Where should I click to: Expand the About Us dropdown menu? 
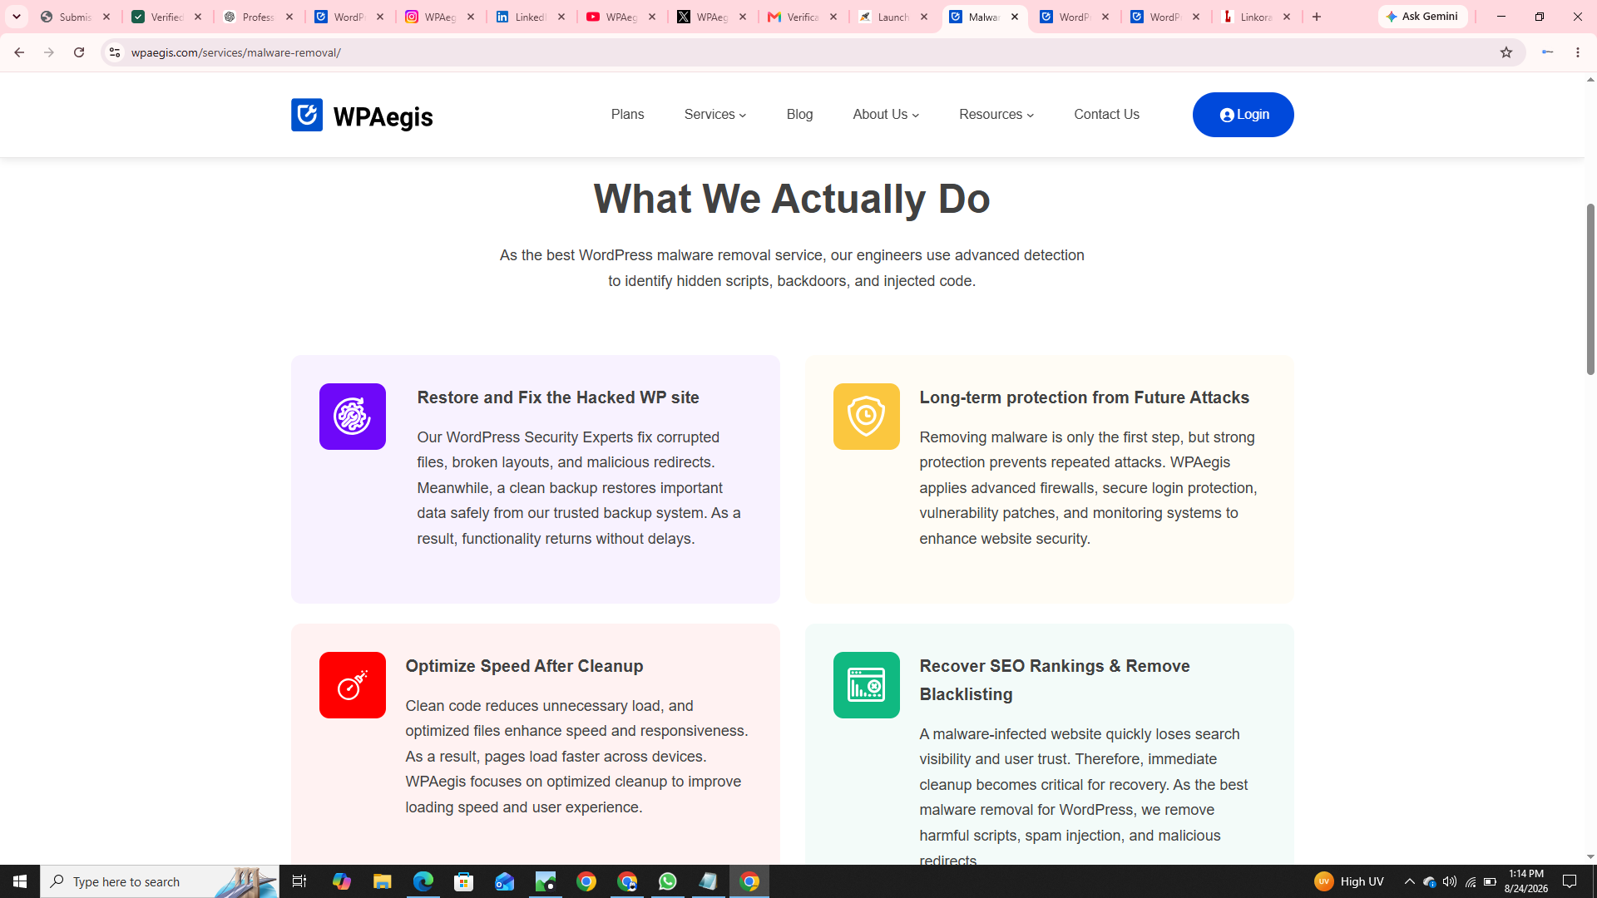pos(886,115)
